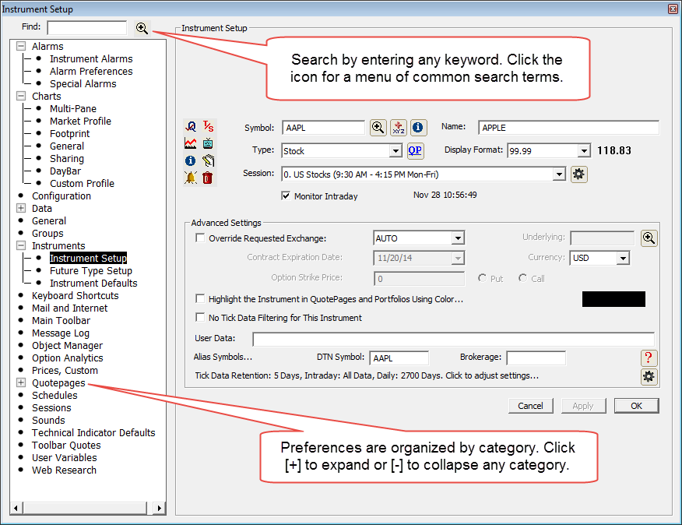Click the tree scrollbar right arrow
The height and width of the screenshot is (525, 682).
pos(159,508)
